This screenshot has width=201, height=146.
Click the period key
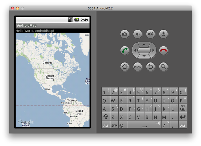coord(174,116)
